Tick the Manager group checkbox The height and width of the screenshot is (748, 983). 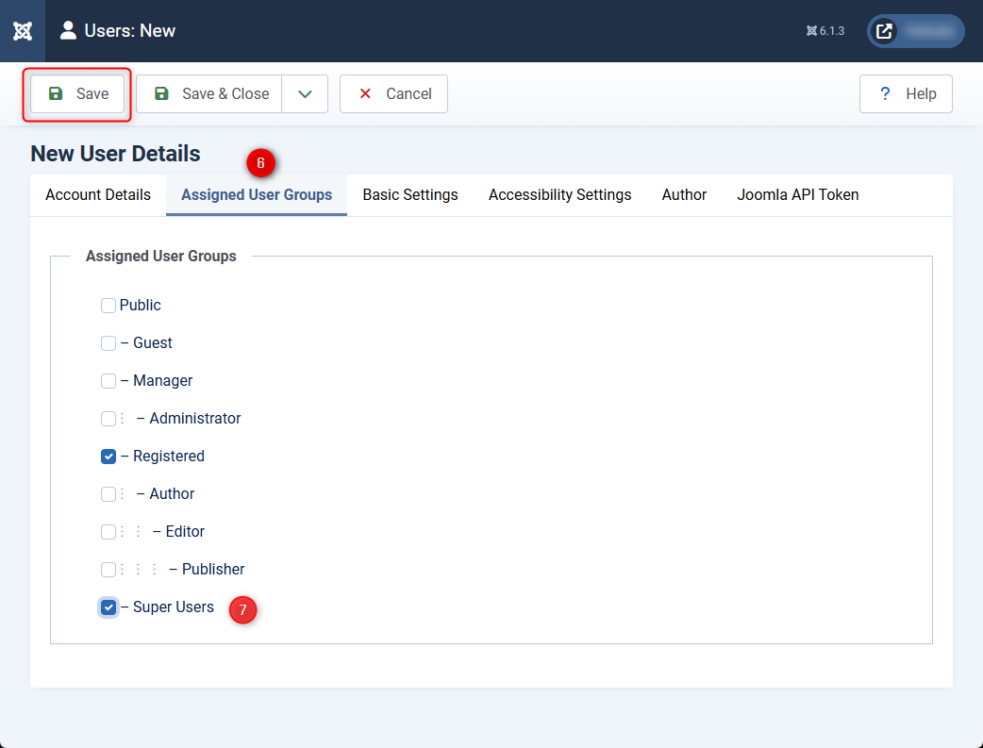click(108, 380)
